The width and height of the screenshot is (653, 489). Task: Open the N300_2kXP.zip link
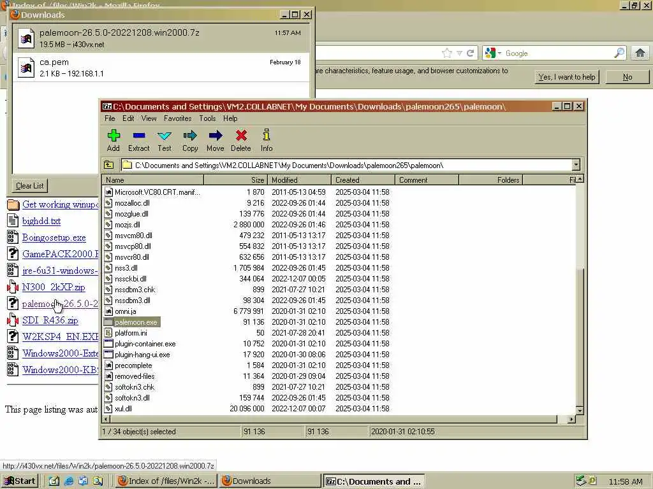coord(54,287)
